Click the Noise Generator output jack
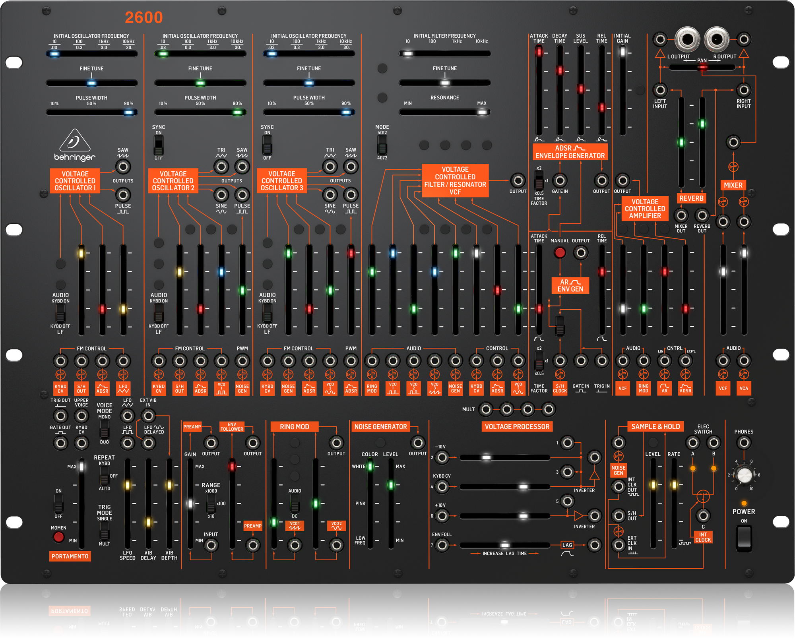Image resolution: width=795 pixels, height=639 pixels. 418,443
